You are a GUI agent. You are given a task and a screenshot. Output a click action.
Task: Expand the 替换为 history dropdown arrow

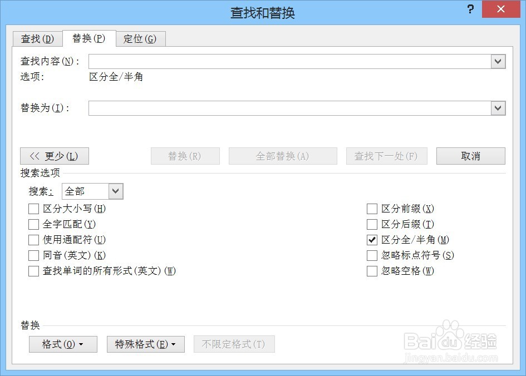(498, 108)
